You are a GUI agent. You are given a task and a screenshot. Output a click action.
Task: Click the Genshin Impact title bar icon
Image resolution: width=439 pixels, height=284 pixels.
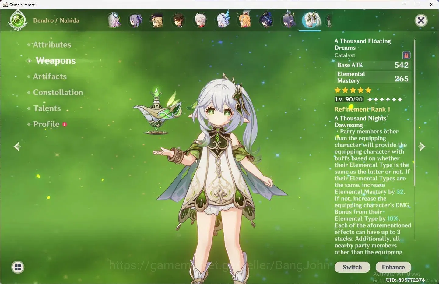point(5,5)
